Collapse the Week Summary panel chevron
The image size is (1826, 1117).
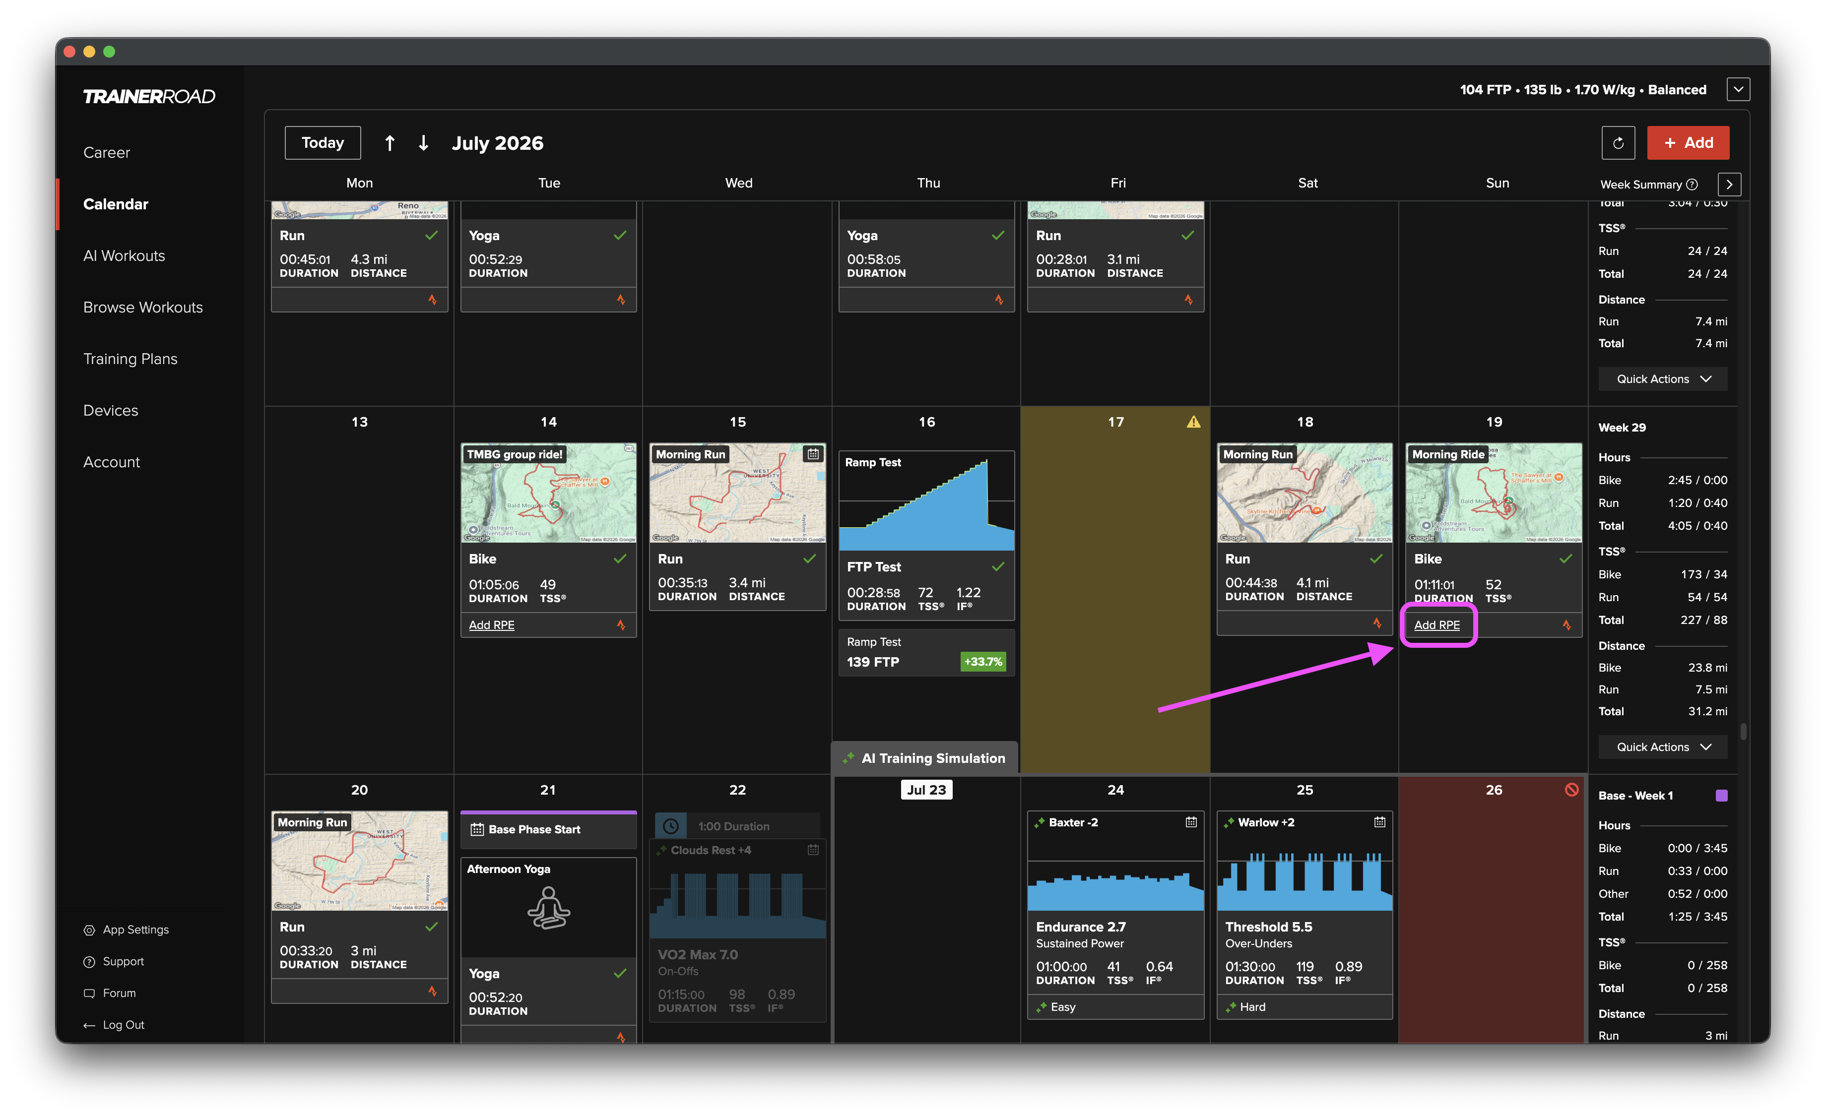tap(1730, 185)
